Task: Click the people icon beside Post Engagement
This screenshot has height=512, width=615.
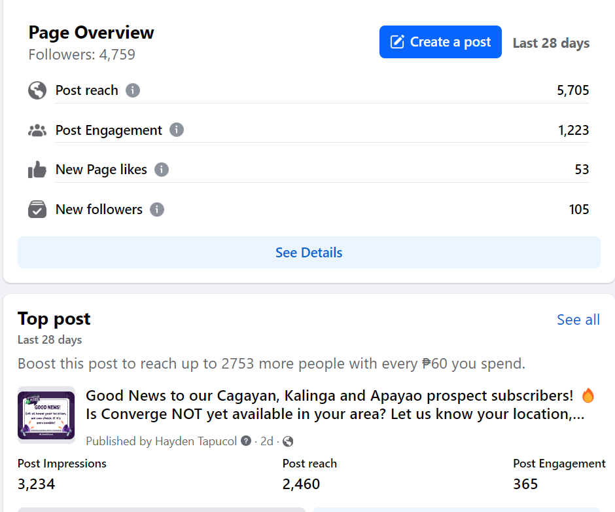Action: [x=37, y=130]
